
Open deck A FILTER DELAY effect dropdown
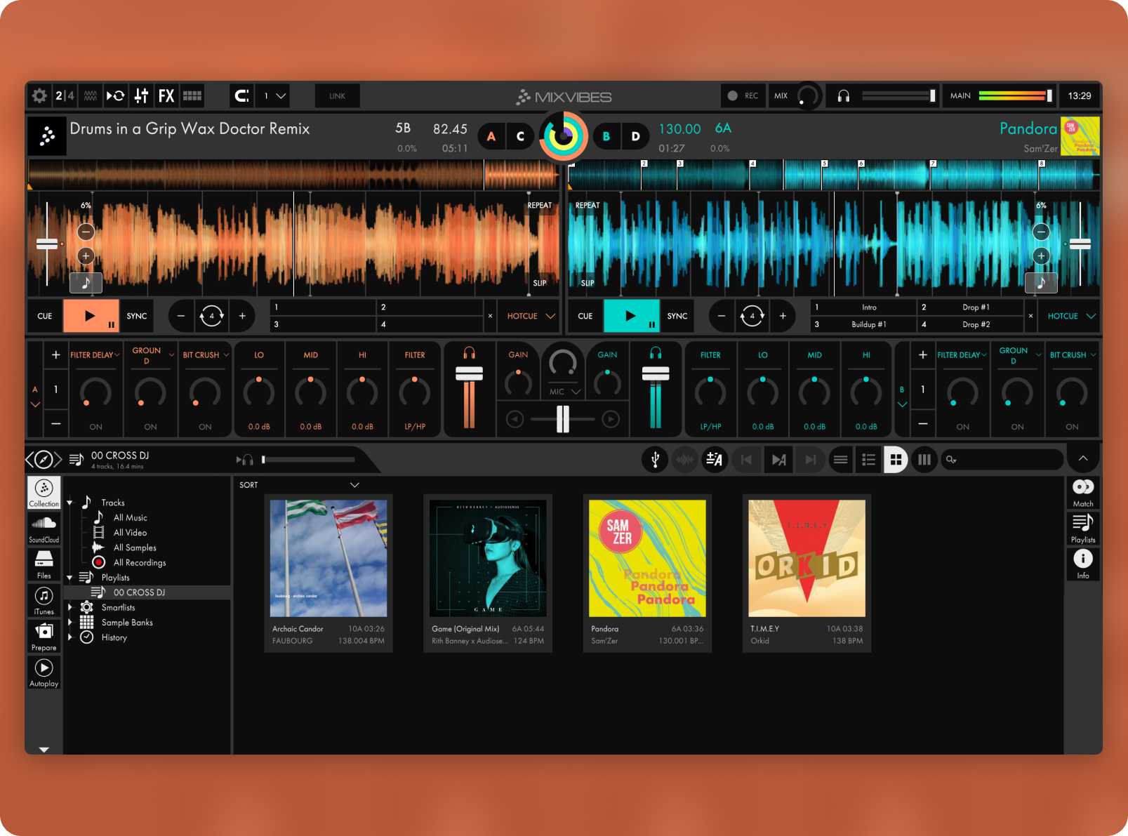coord(95,355)
